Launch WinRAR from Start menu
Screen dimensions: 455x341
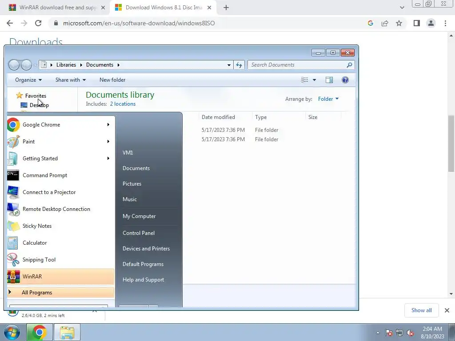point(61,276)
